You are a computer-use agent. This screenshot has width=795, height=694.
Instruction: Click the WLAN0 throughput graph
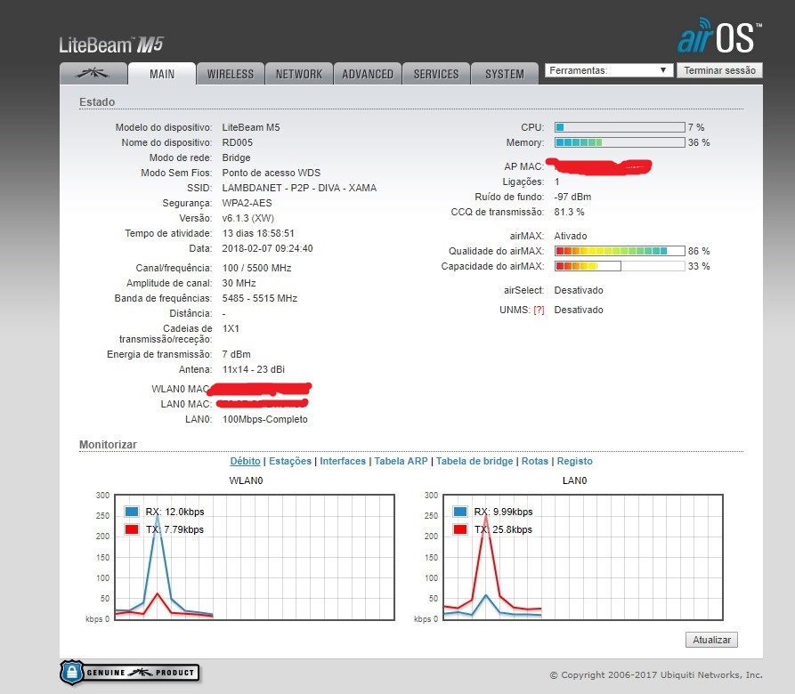(x=255, y=557)
